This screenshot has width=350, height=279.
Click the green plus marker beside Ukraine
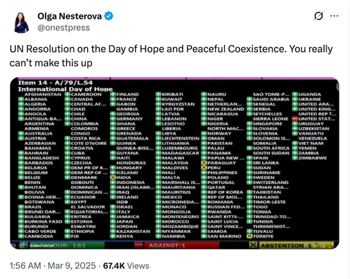tap(295, 99)
